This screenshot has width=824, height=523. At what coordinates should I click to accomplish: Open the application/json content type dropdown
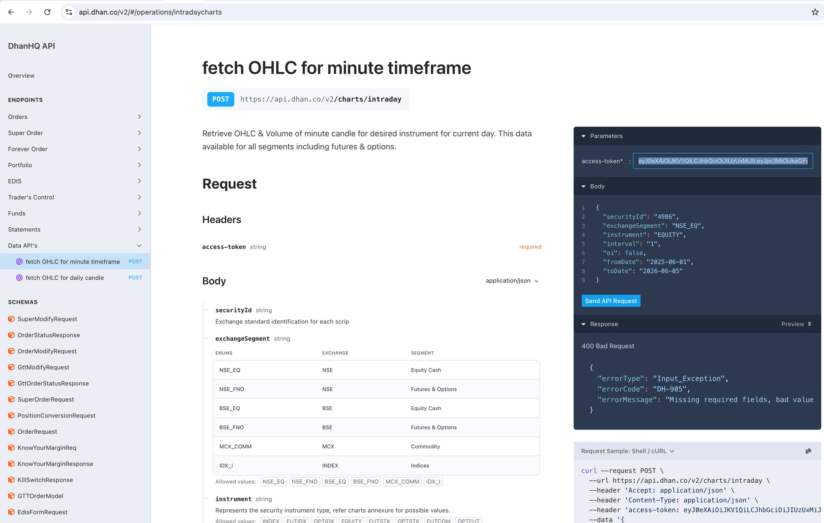(x=512, y=281)
